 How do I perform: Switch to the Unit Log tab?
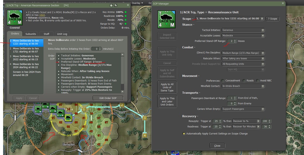62,34
